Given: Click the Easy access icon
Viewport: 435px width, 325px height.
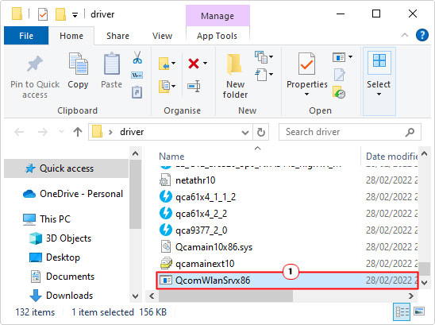Looking at the screenshot, I should point(261,75).
